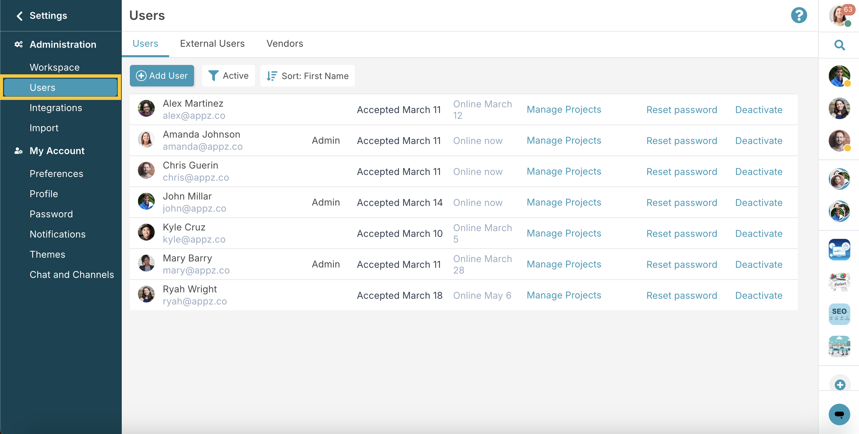Click the name Amanda Johnson
This screenshot has height=434, width=859.
(201, 134)
